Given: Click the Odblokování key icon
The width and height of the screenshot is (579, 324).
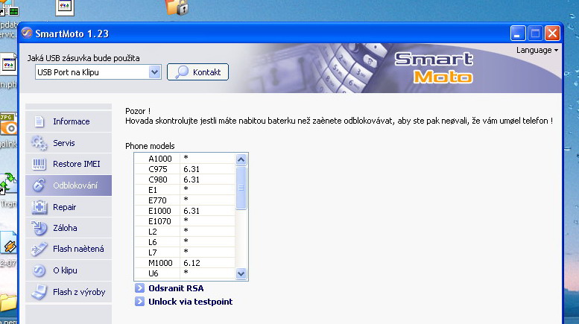Looking at the screenshot, I should pos(39,185).
